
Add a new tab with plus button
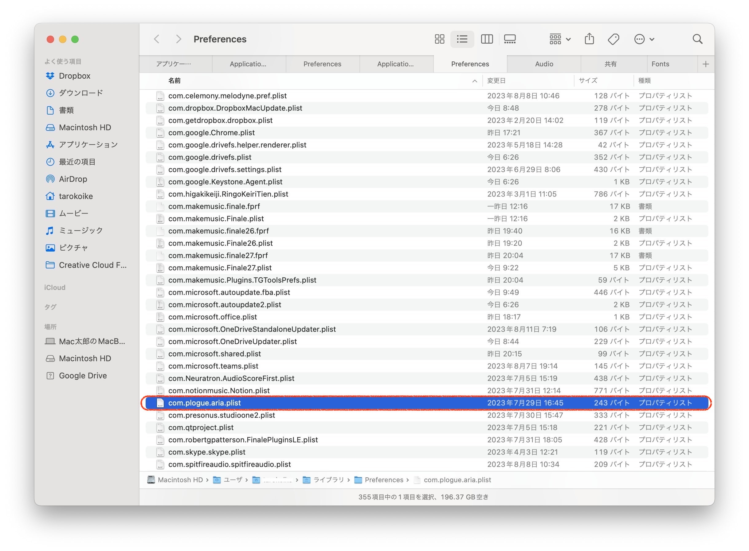click(x=706, y=64)
